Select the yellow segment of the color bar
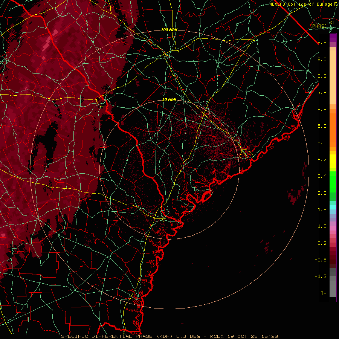This screenshot has width=339, height=339. pyautogui.click(x=333, y=161)
